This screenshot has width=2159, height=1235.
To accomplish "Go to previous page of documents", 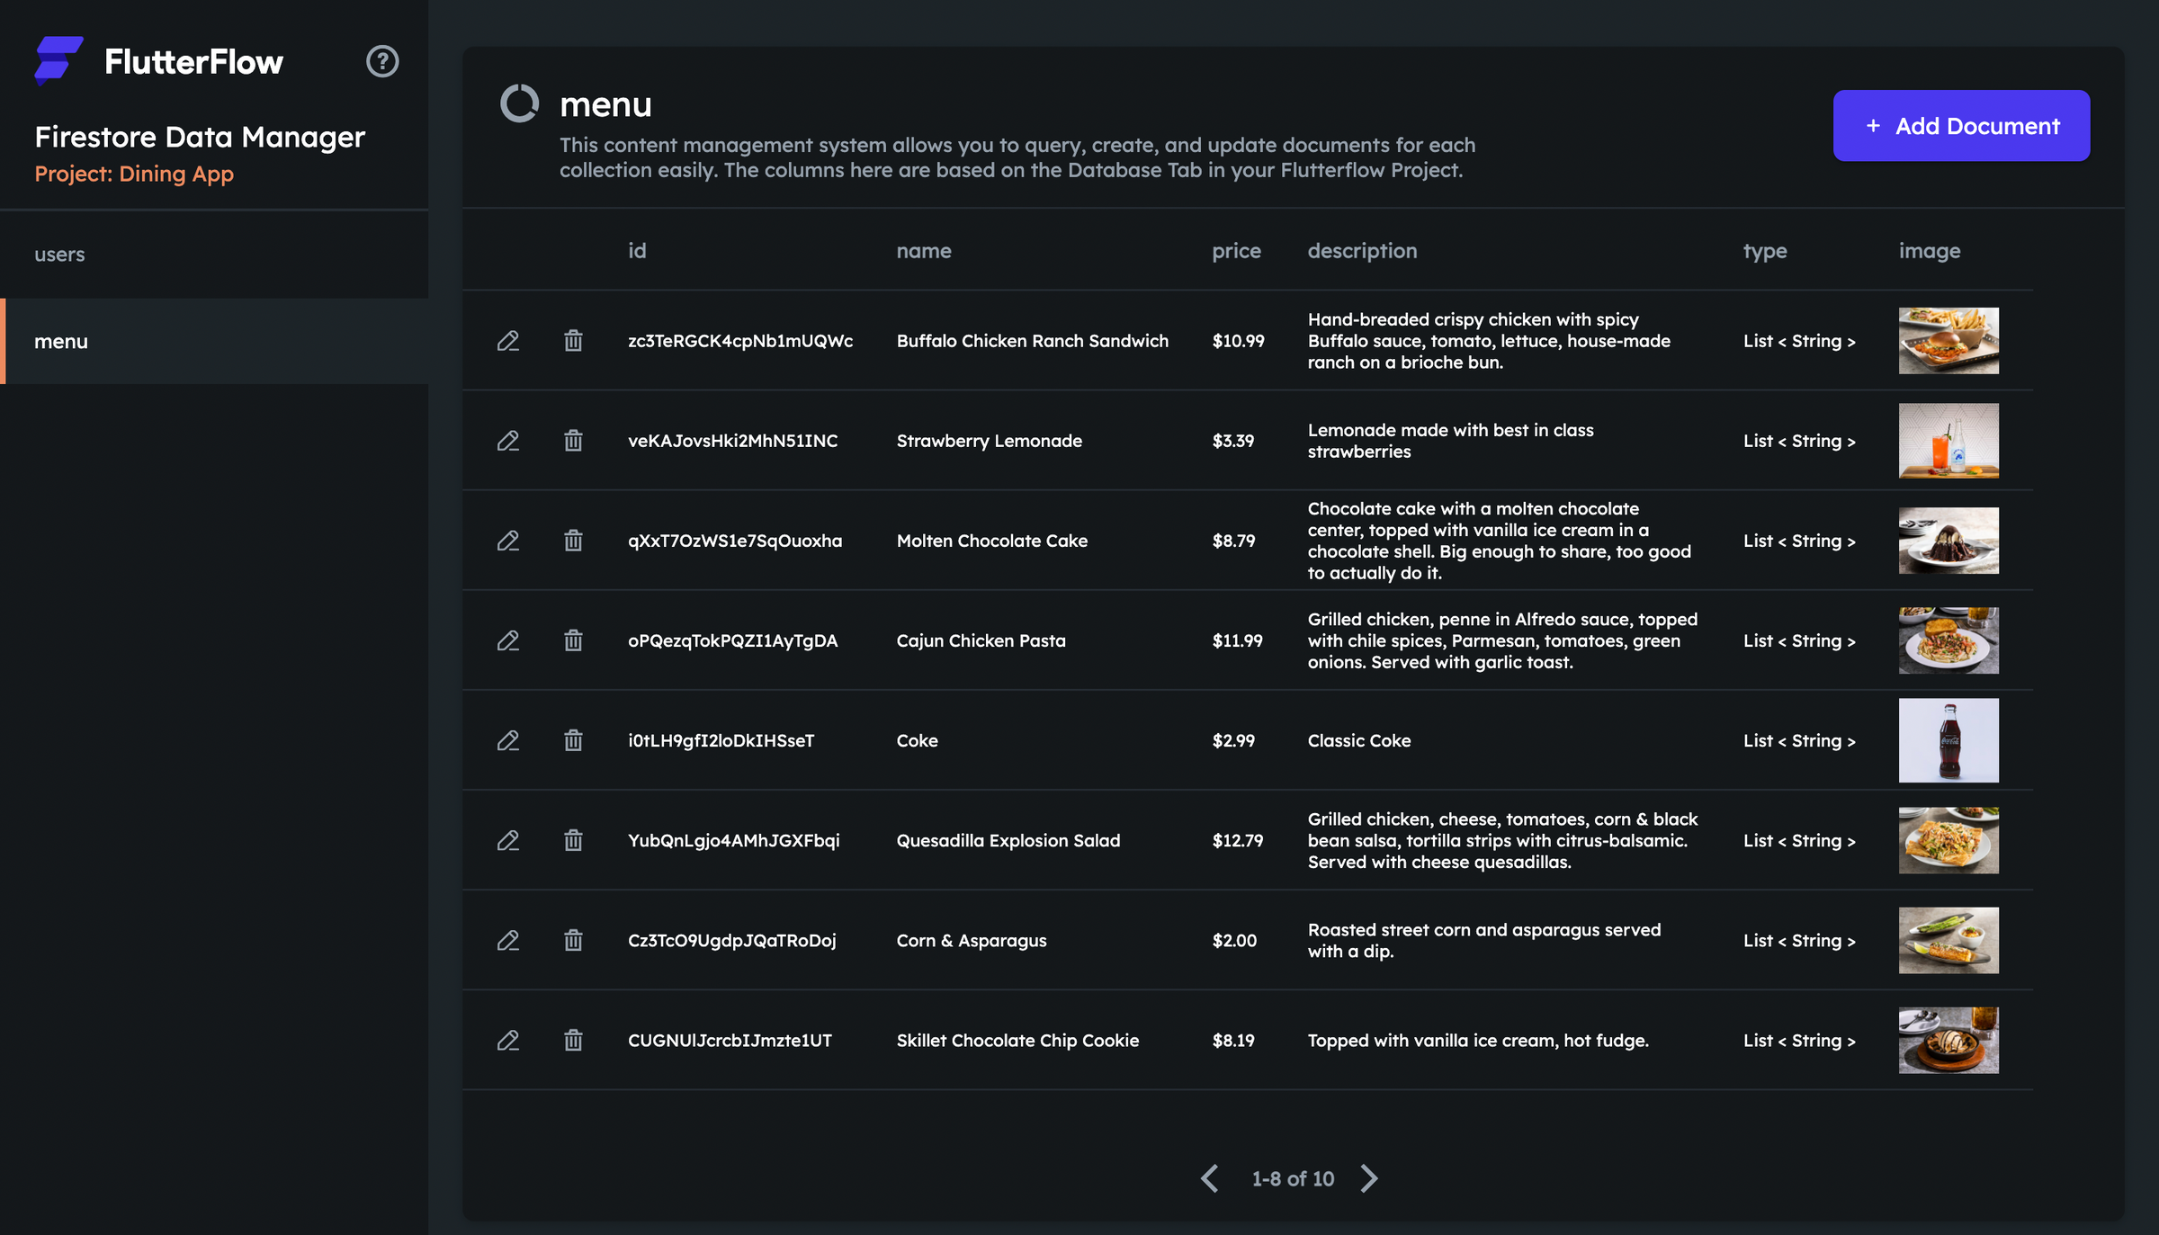I will pyautogui.click(x=1210, y=1178).
